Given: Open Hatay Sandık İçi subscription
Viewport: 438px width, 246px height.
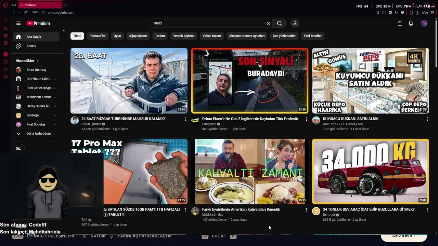Looking at the screenshot, I should point(36,106).
